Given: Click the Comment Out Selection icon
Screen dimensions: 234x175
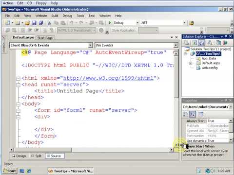Looking at the screenshot, I should click(x=45, y=30).
